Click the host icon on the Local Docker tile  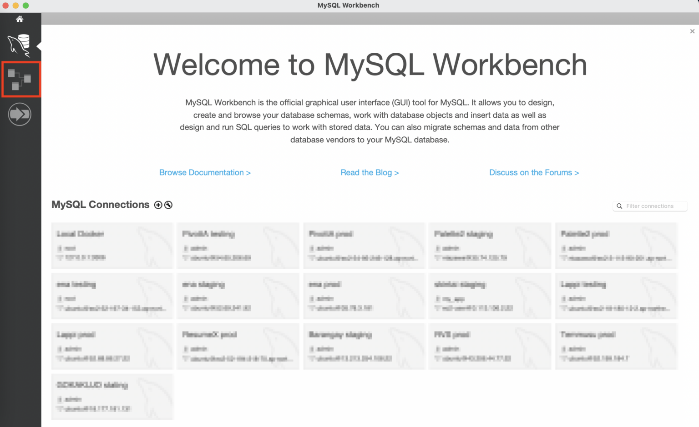pyautogui.click(x=59, y=257)
